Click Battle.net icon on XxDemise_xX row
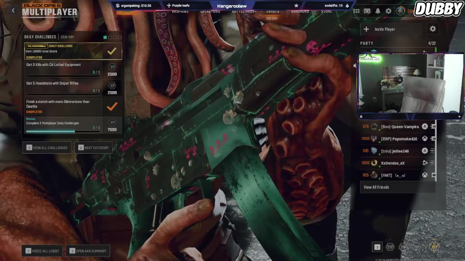Viewport: 465px width, 261px height. point(425,163)
